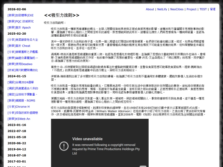Click the video unavailable exclamation icon

[64, 146]
